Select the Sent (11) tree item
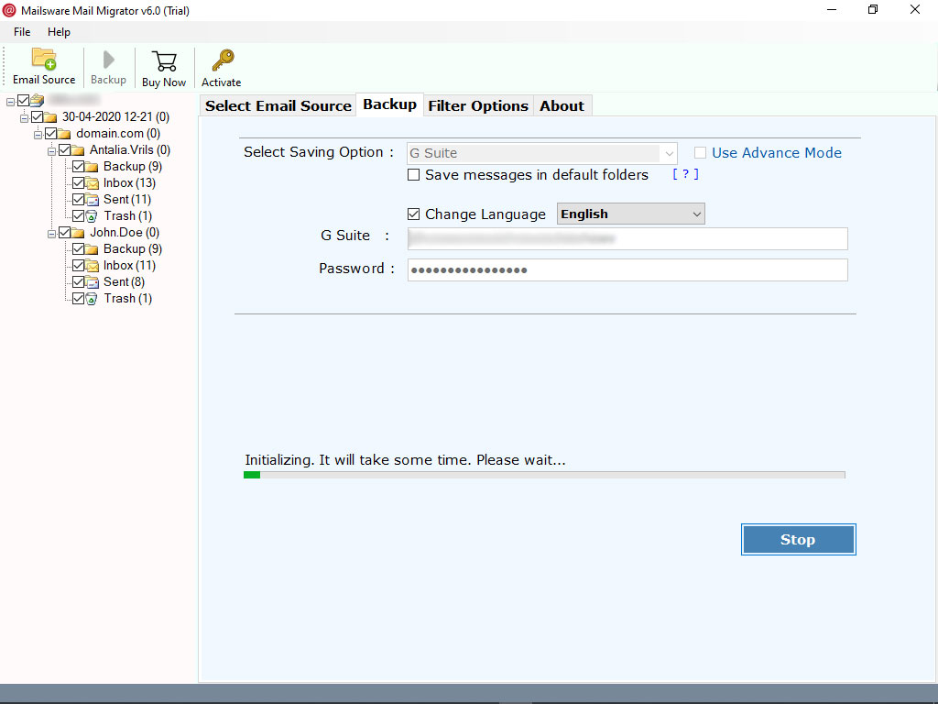 coord(126,199)
